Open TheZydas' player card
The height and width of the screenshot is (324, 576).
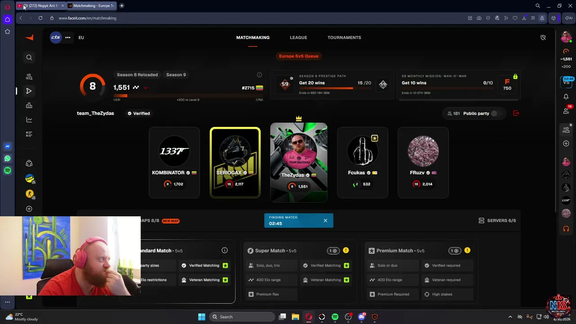[299, 162]
